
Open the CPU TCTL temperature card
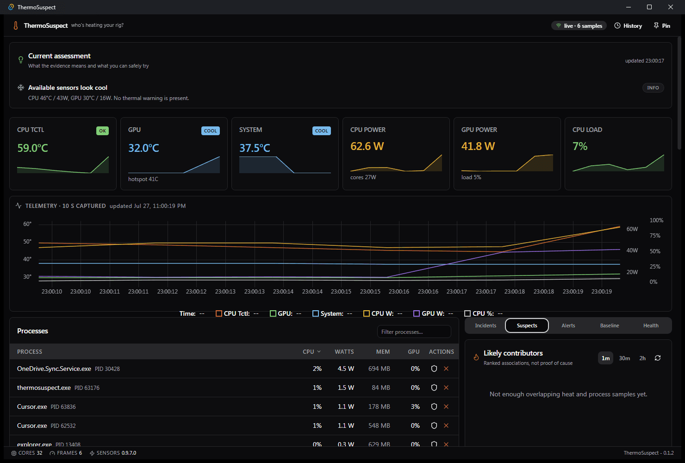[63, 154]
